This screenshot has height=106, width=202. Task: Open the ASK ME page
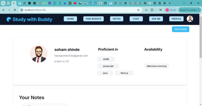156,19
